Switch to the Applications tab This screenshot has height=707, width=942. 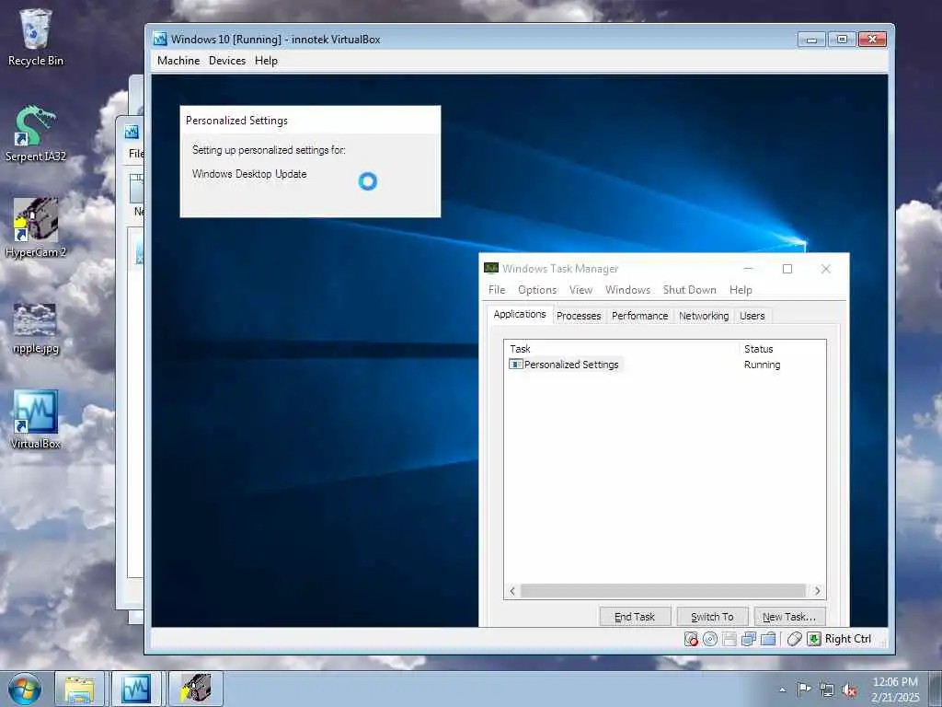[x=520, y=315]
